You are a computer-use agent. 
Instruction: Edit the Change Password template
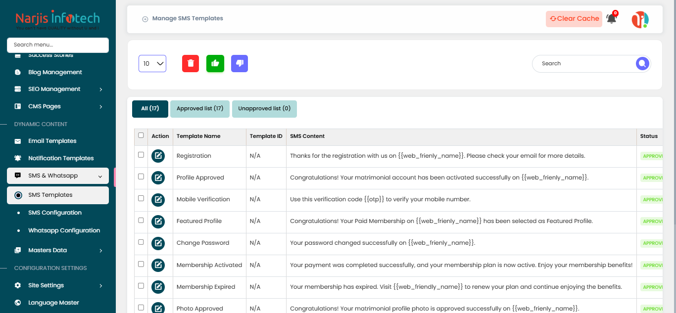click(x=158, y=243)
